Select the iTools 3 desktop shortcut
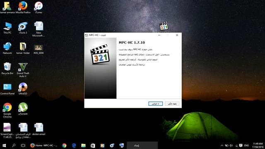Screen dimensions: 265x149 tap(23, 28)
